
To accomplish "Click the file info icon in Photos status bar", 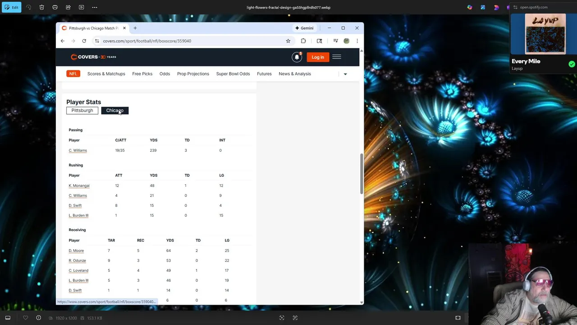I will [x=39, y=318].
